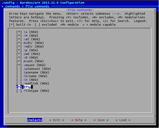The image size is (159, 128).
Task: Click the < Exit > button
Action: point(57,120)
